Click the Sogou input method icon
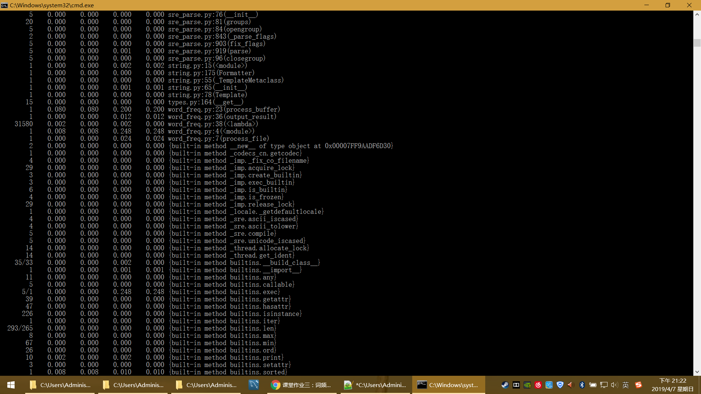 (638, 385)
